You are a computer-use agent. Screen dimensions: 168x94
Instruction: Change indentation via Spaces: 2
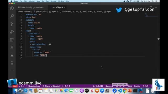point(109,86)
